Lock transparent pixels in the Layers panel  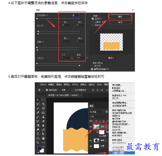(96, 121)
